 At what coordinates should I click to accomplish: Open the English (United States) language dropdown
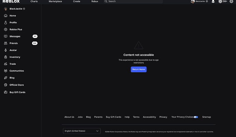82,131
